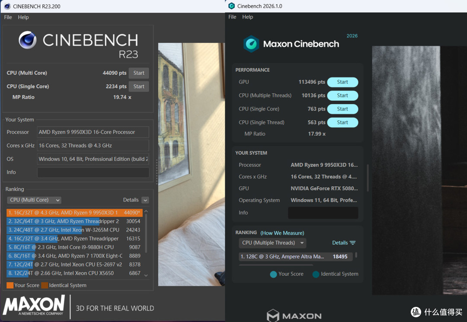Image resolution: width=467 pixels, height=322 pixels.
Task: Start the R23 CPU (Single Core) test
Action: click(139, 86)
